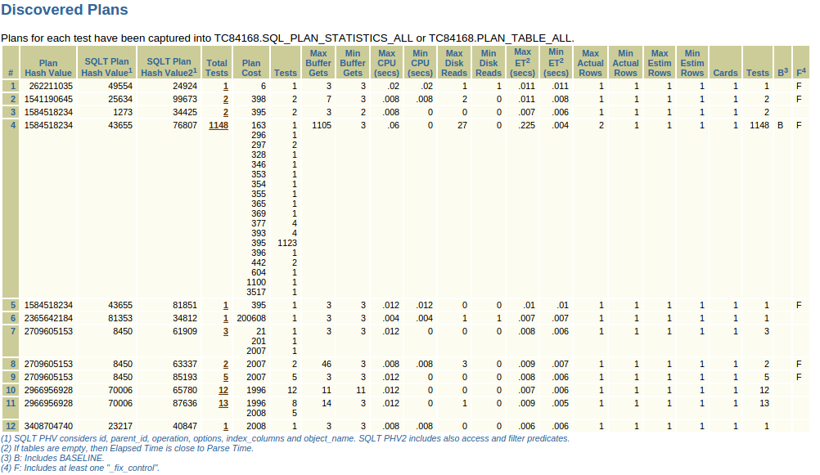Click the Max Actual Rows column header
The image size is (820, 475).
pyautogui.click(x=590, y=62)
